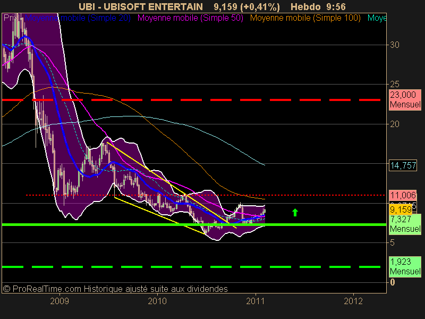Click the 25 value on price axis
This screenshot has height=319, width=425.
pos(395,85)
